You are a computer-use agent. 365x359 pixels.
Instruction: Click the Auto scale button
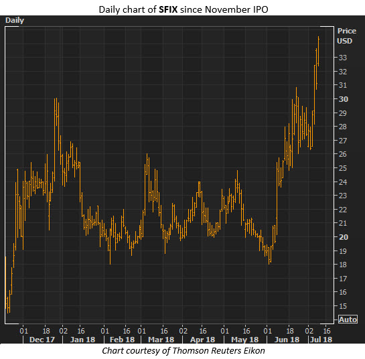point(348,319)
